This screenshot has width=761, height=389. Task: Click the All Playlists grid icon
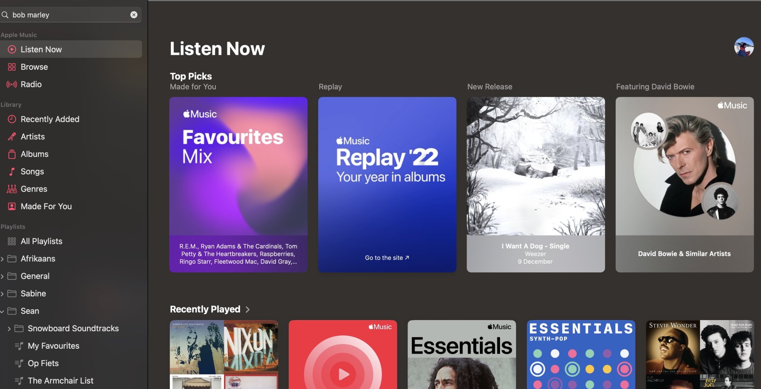(12, 241)
